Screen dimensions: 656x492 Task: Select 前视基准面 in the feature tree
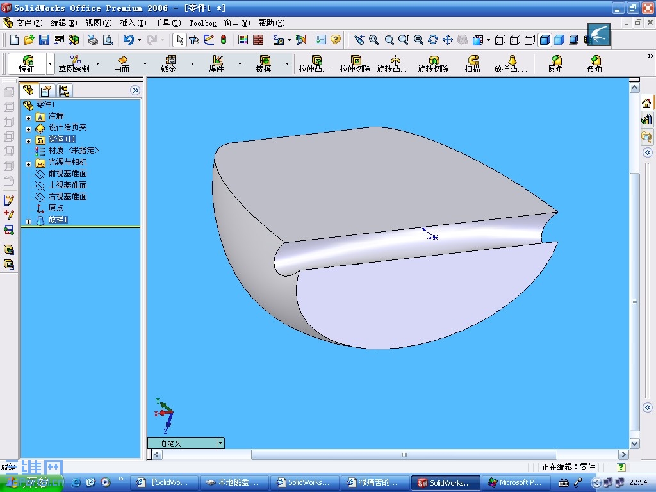[x=67, y=174]
